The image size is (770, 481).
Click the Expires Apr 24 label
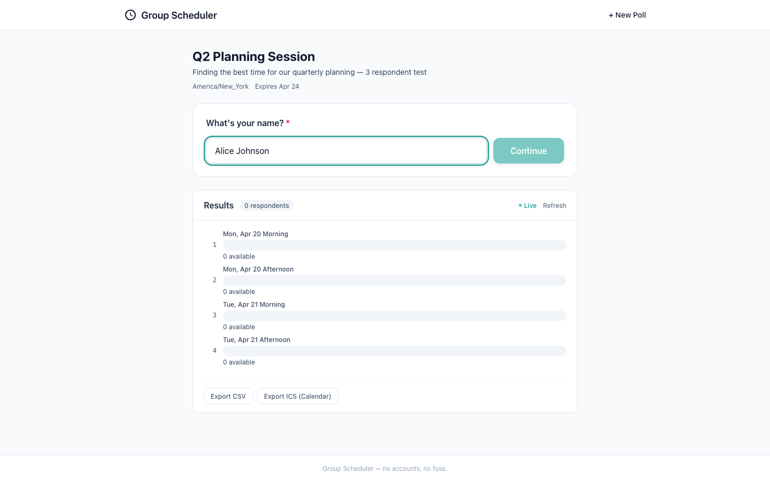tap(277, 87)
